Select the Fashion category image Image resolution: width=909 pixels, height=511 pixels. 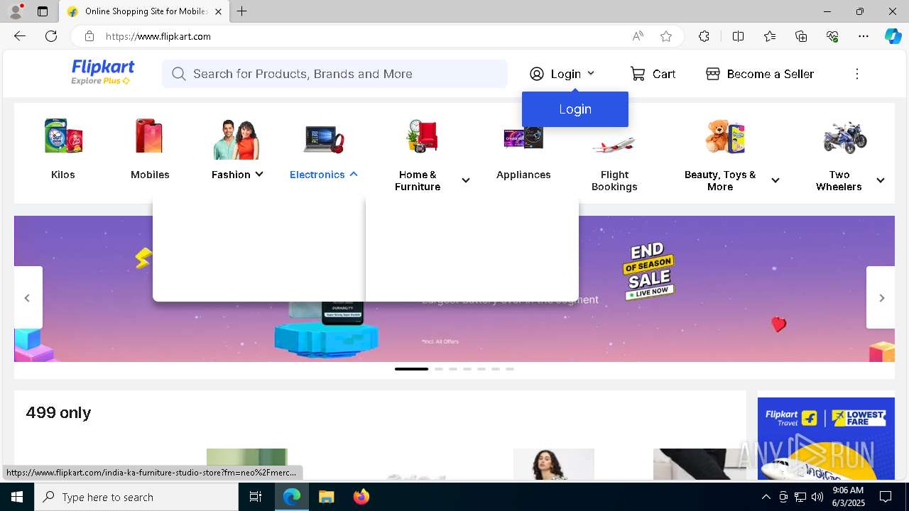(236, 139)
